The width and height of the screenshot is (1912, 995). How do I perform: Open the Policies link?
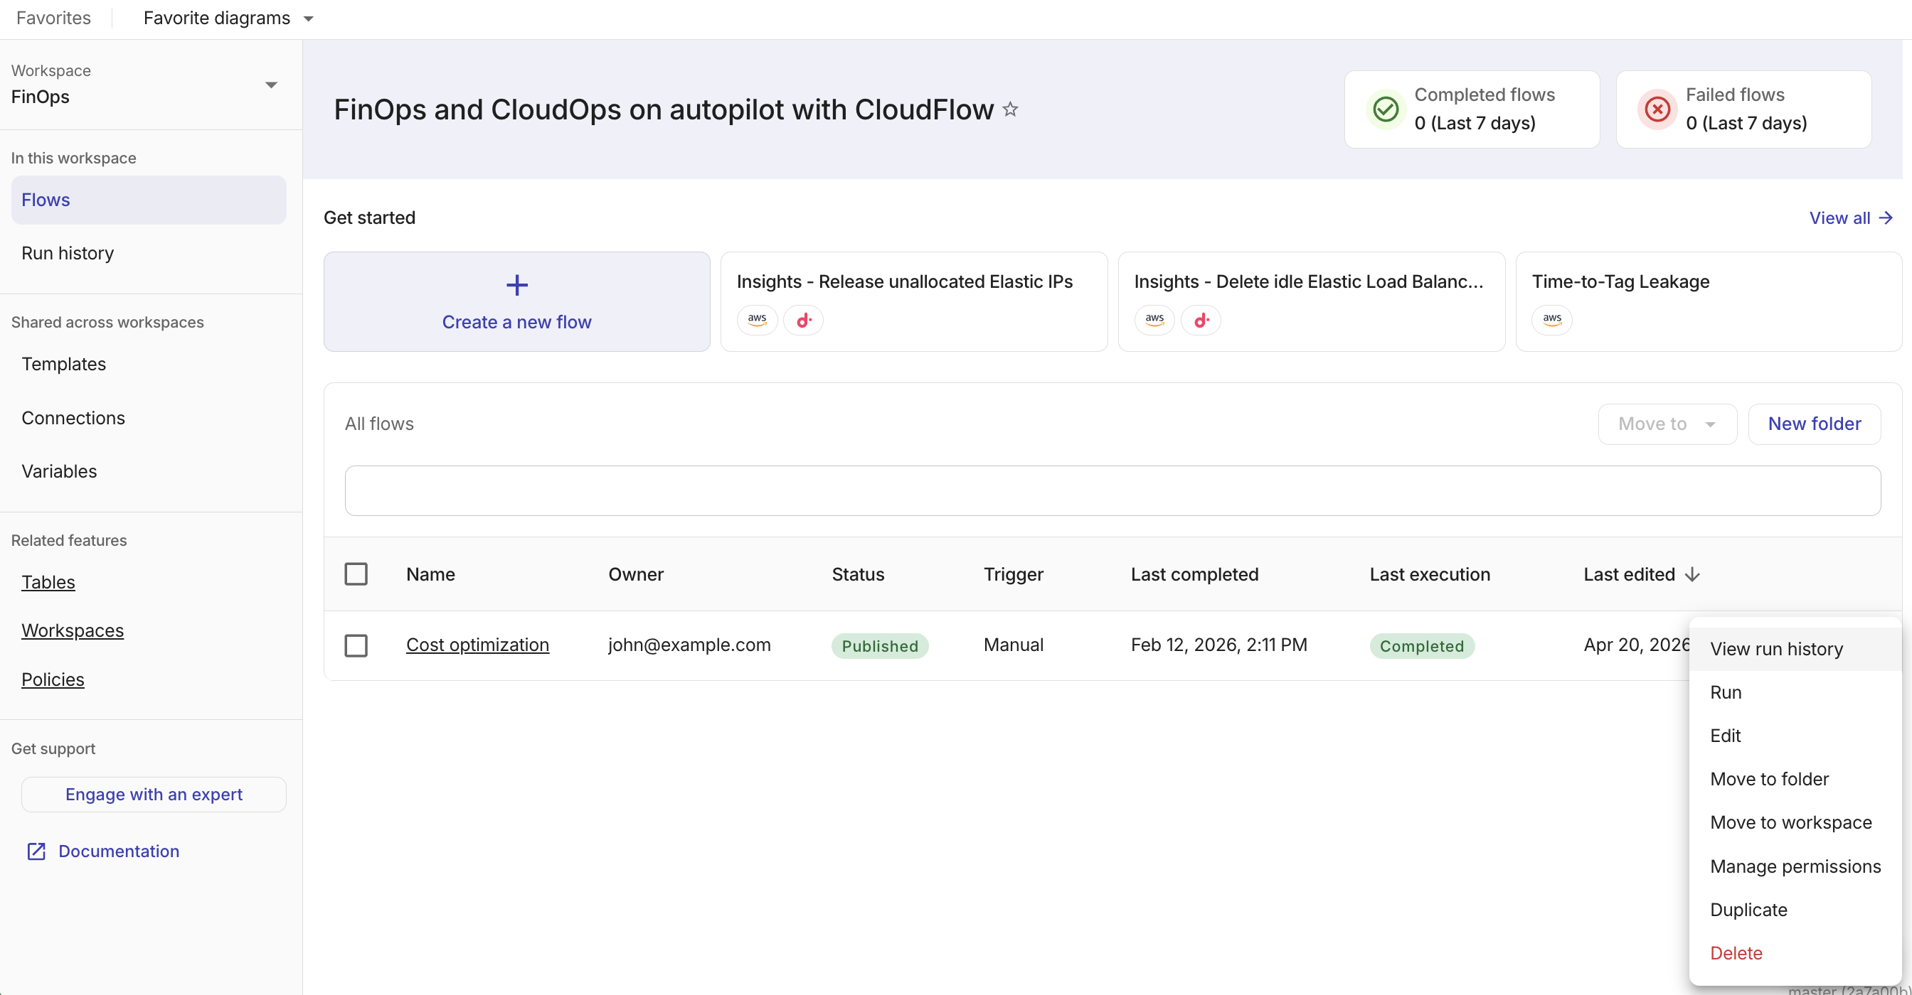click(x=53, y=680)
